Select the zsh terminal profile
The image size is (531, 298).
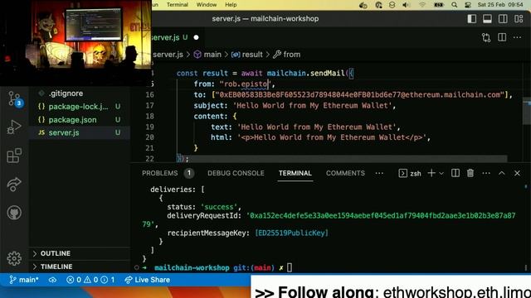point(410,173)
